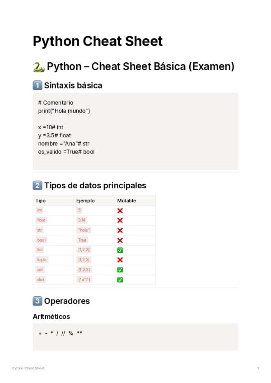Image resolution: width=271 pixels, height=383 pixels.
Task: Click the red cross in the tuple row
Action: pos(120,260)
